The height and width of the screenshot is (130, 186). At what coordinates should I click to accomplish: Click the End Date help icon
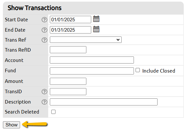(x=45, y=30)
